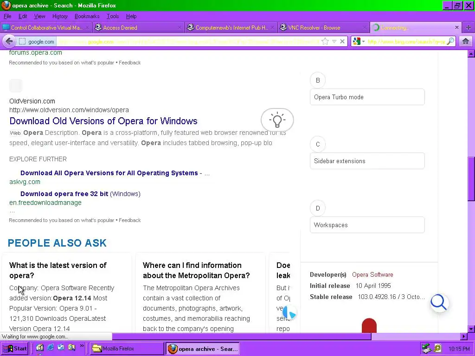Screen dimensions: 475x356
Task: Click Feedback under OldVersion explore further
Action: click(130, 220)
